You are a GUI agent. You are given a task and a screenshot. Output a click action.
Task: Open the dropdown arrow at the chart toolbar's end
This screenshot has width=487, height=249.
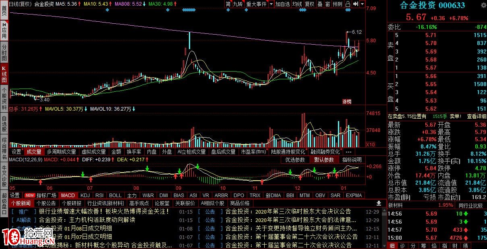[363, 4]
